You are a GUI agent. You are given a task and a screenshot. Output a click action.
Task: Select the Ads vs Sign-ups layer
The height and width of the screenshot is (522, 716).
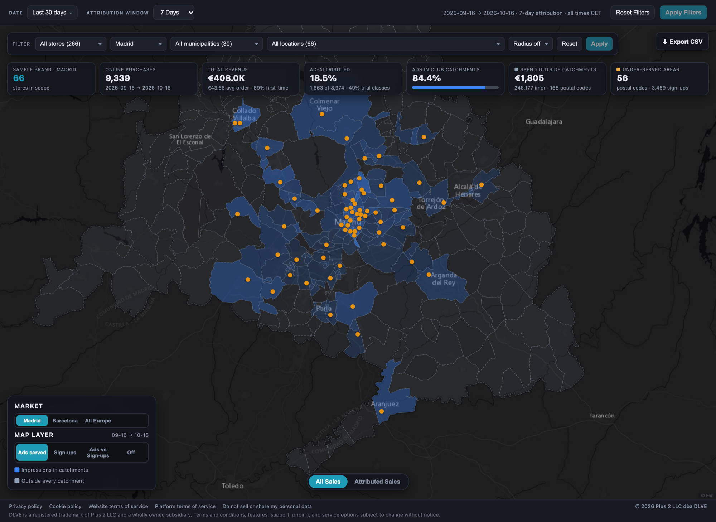point(98,453)
